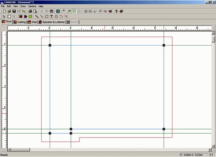The width and height of the screenshot is (216, 157).
Task: Select the arc drawing tool
Action: 61,16
